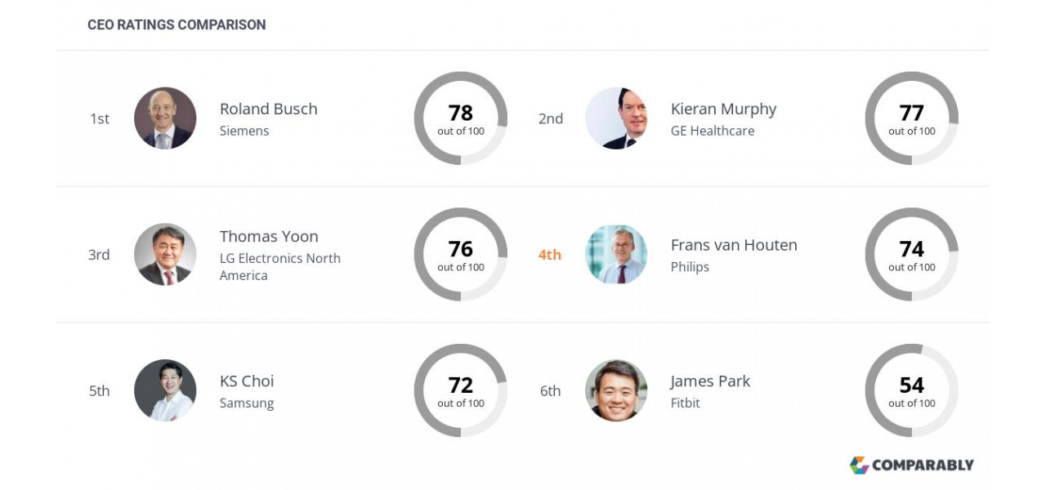Select Frans van Houten's photo
This screenshot has height=490, width=1046.
[616, 254]
